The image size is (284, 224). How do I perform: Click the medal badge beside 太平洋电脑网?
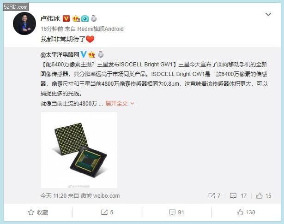[101, 54]
